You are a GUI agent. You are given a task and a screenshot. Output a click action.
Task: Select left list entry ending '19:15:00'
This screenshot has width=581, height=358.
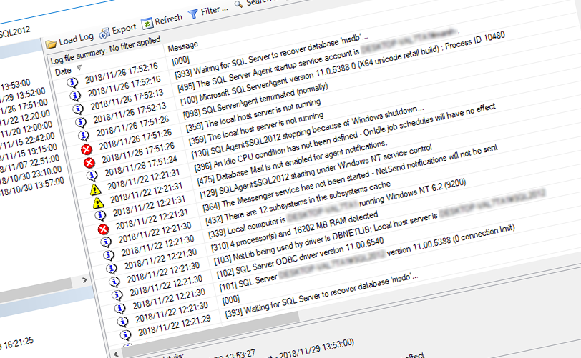(28, 152)
